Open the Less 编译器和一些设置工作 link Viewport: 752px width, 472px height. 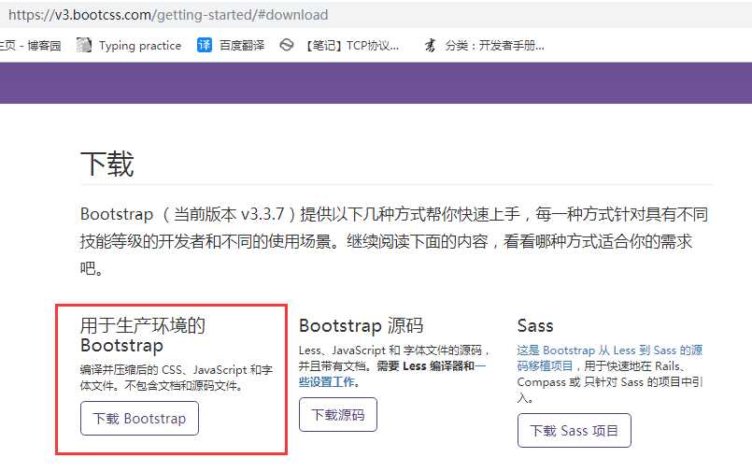(392, 374)
